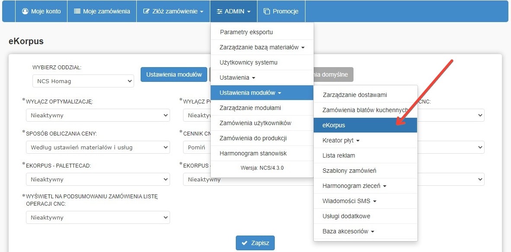Open the Sposób obliczania ceny dropdown

pos(98,147)
